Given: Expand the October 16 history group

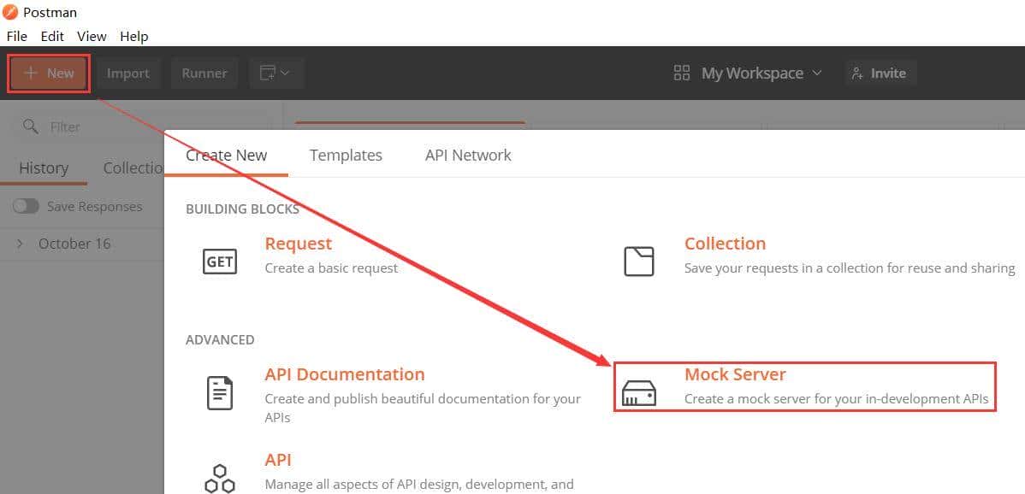Looking at the screenshot, I should (x=20, y=244).
